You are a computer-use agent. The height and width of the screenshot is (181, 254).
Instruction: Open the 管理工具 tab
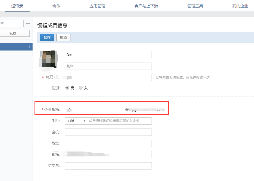click(x=195, y=6)
